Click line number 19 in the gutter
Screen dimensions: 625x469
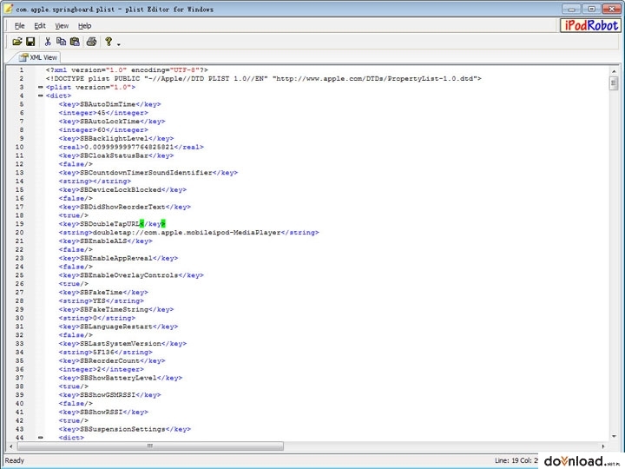(19, 224)
